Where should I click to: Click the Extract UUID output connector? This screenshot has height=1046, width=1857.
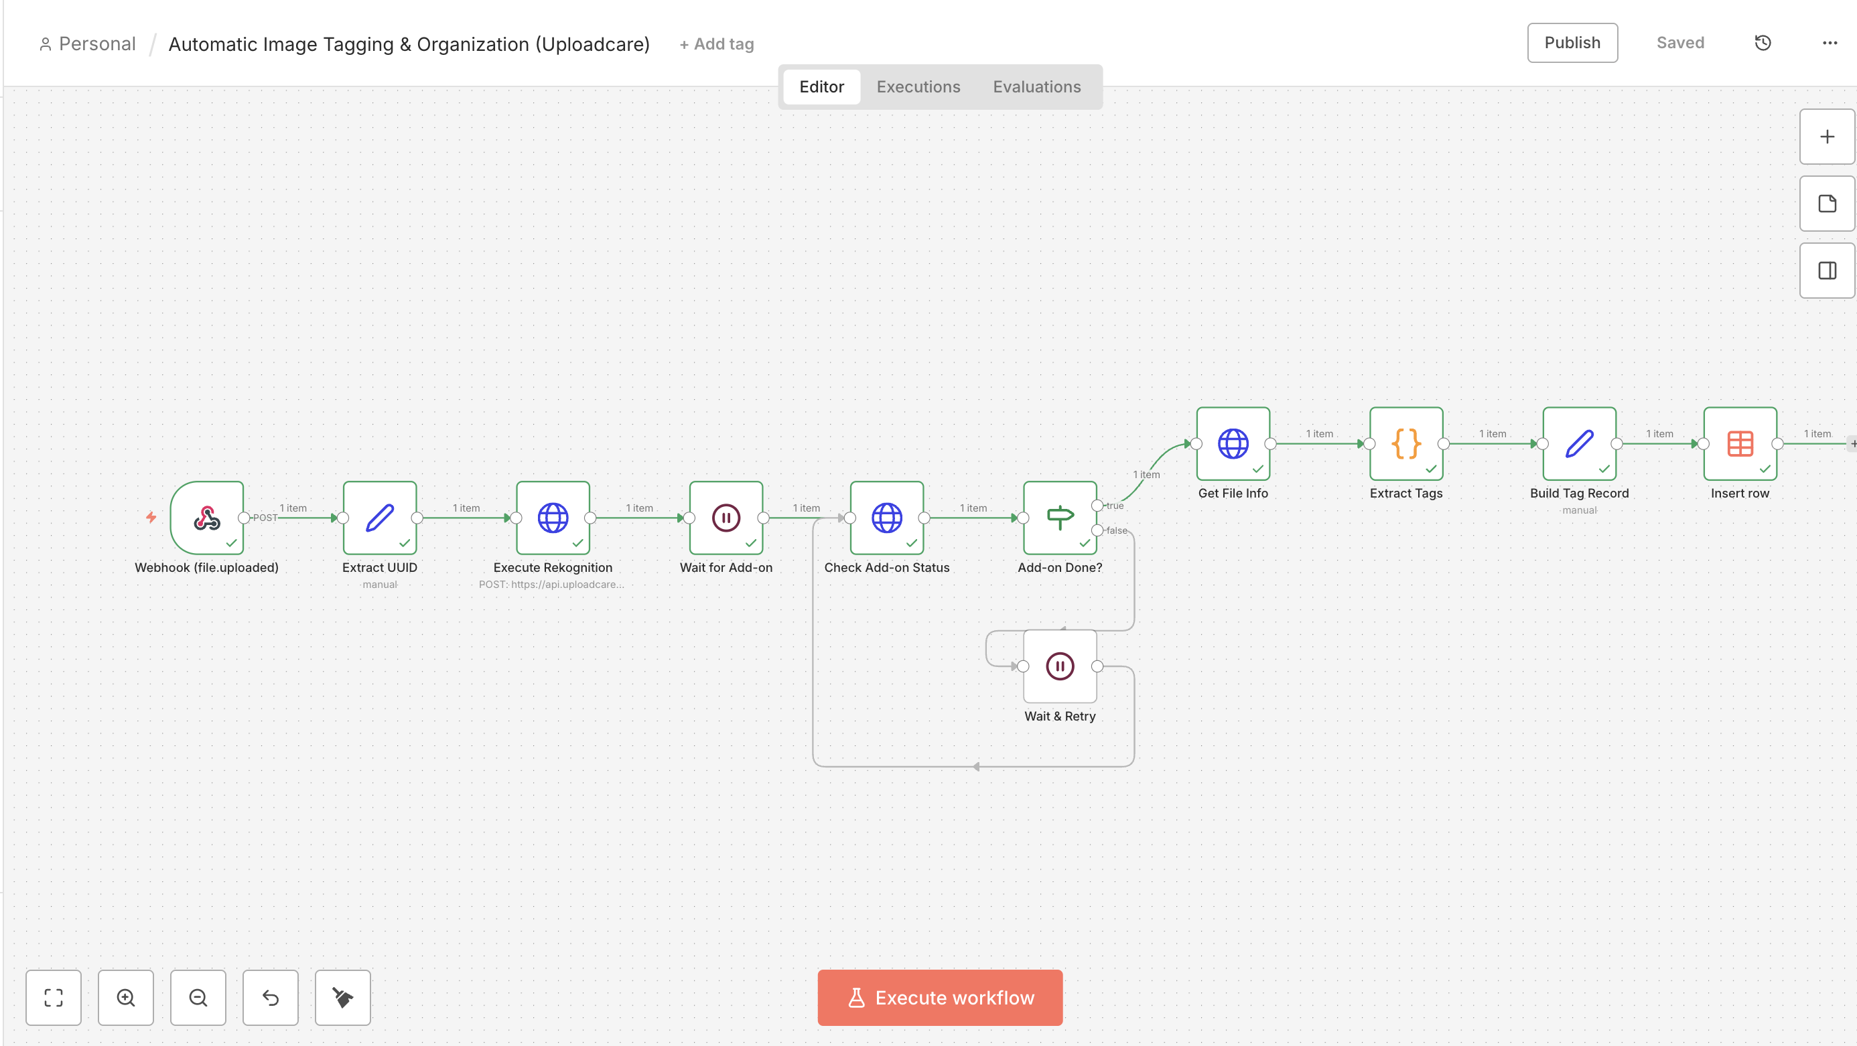tap(417, 518)
